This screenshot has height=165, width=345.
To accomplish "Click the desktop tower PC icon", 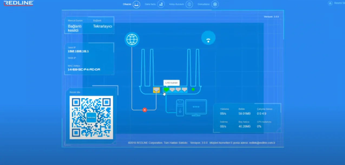I will [180, 108].
